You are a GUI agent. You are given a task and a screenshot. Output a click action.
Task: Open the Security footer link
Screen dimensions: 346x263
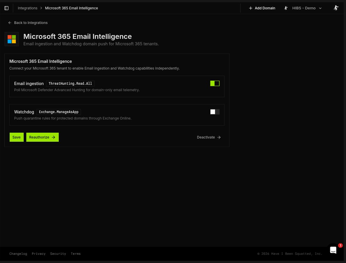pos(58,254)
